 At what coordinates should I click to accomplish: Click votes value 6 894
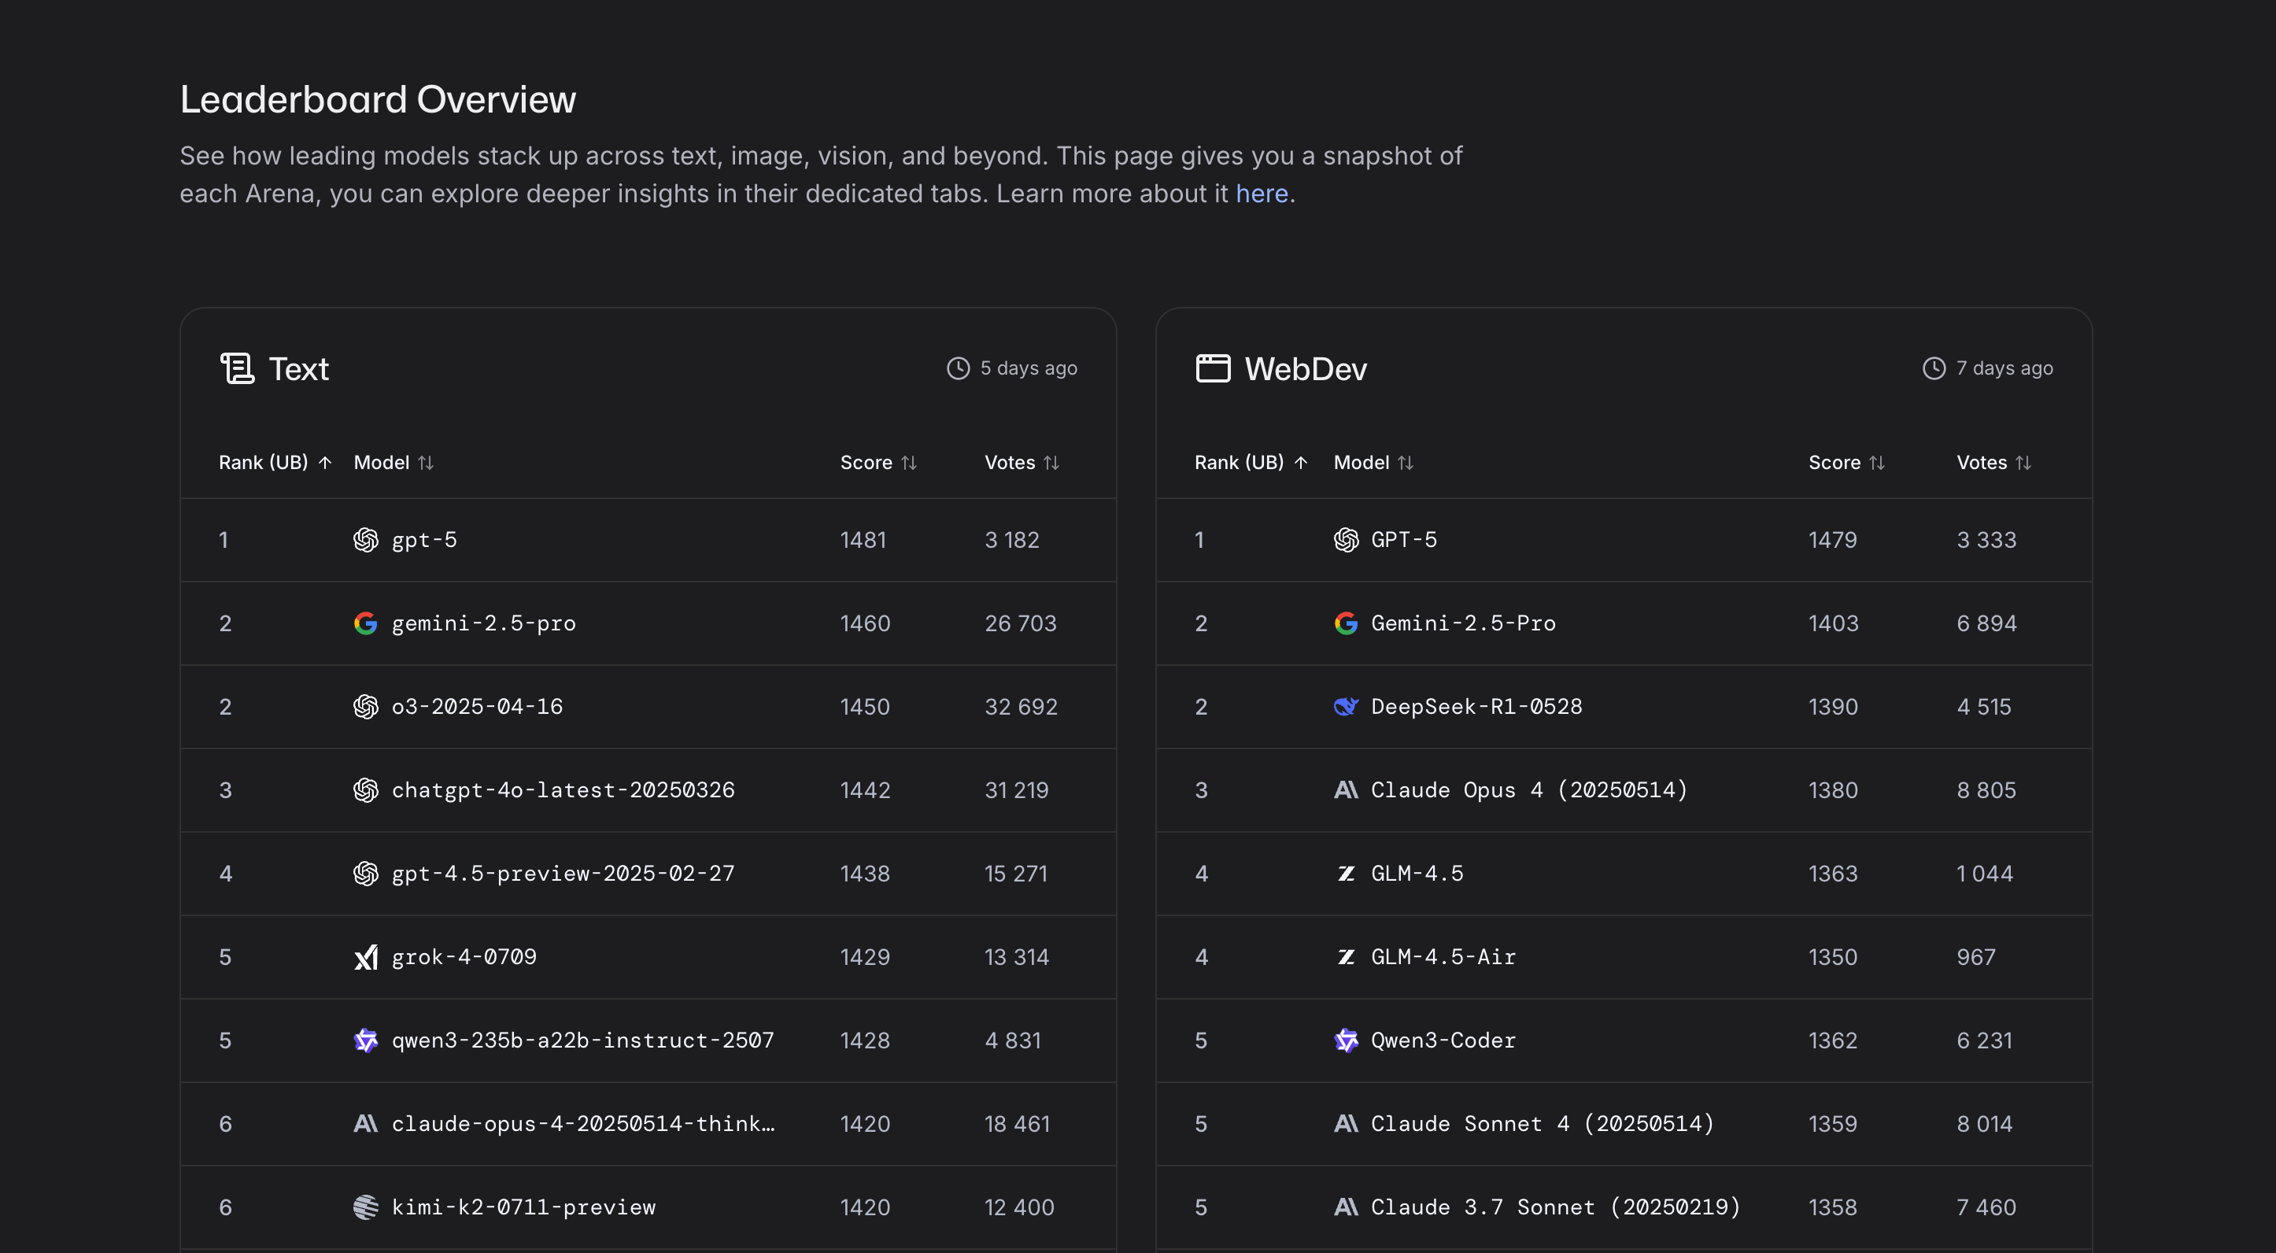tap(1986, 624)
